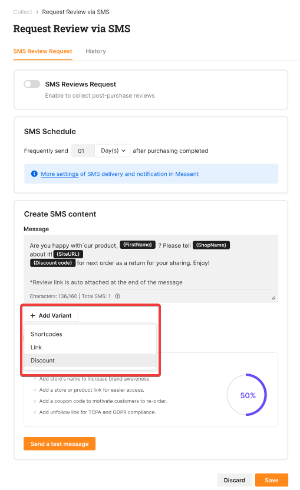Click the breadcrumb chevron separator
This screenshot has height=490, width=300.
[x=37, y=12]
